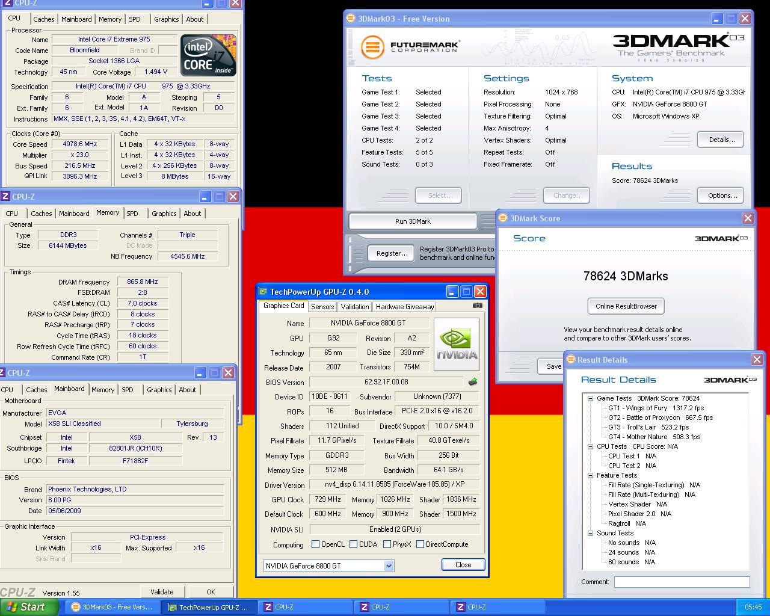770x616 pixels.
Task: Click the BIOS Version value 62.92.1F.00.08
Action: [x=386, y=382]
